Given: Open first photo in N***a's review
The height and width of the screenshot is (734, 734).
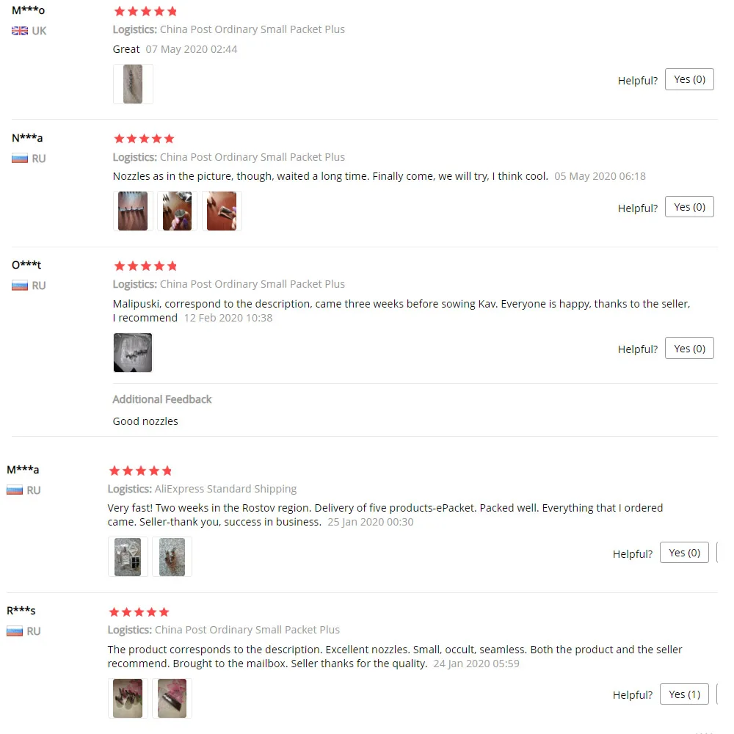Looking at the screenshot, I should click(x=133, y=211).
